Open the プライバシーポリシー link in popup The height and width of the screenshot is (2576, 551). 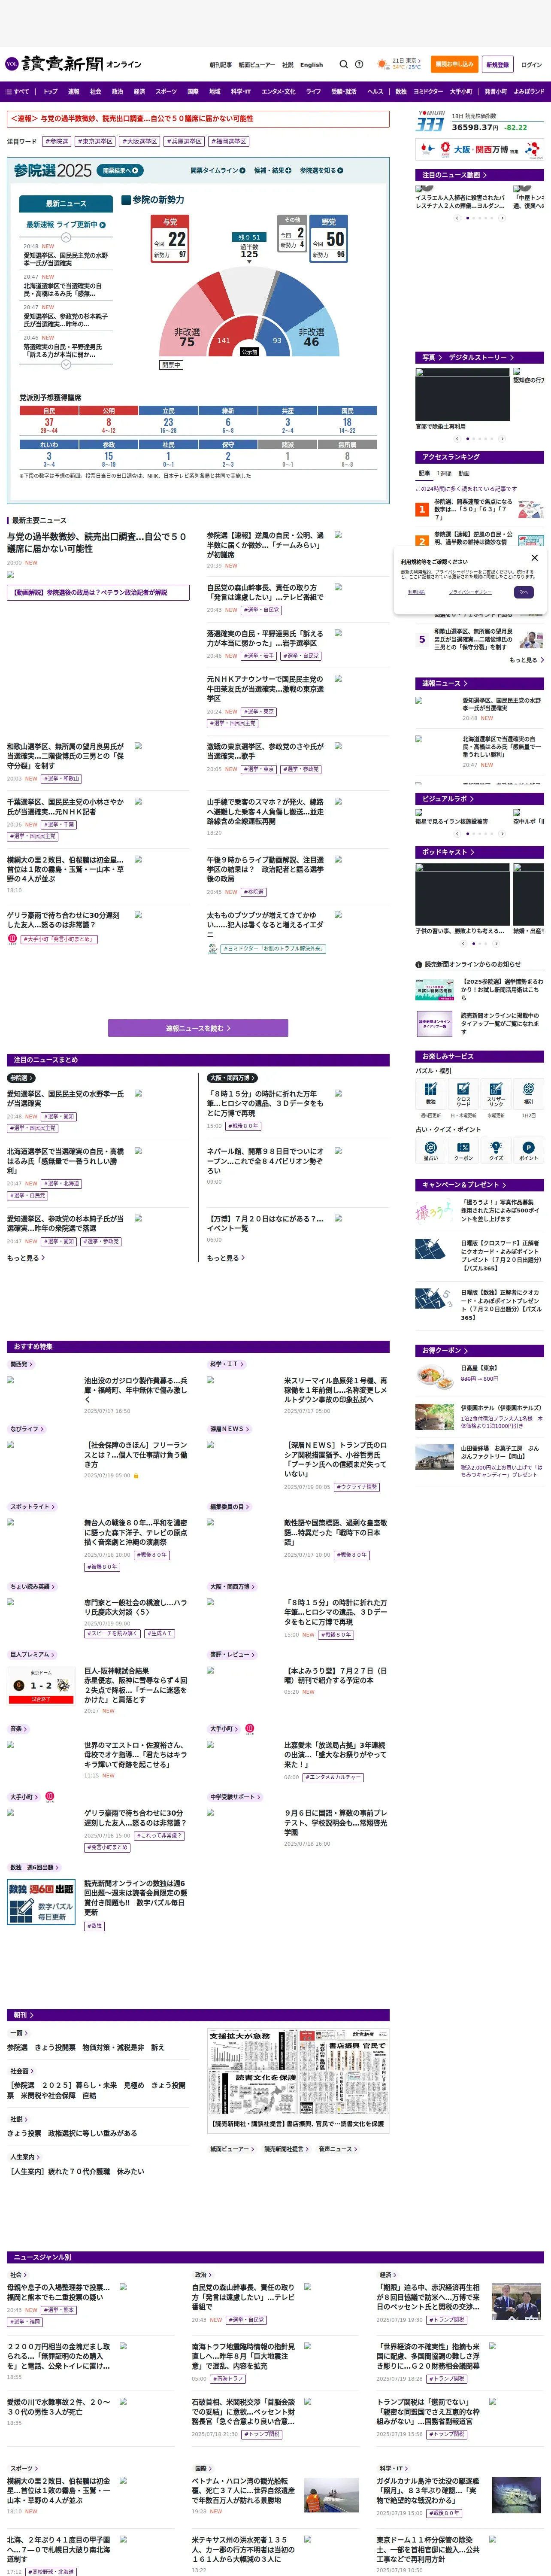point(470,592)
